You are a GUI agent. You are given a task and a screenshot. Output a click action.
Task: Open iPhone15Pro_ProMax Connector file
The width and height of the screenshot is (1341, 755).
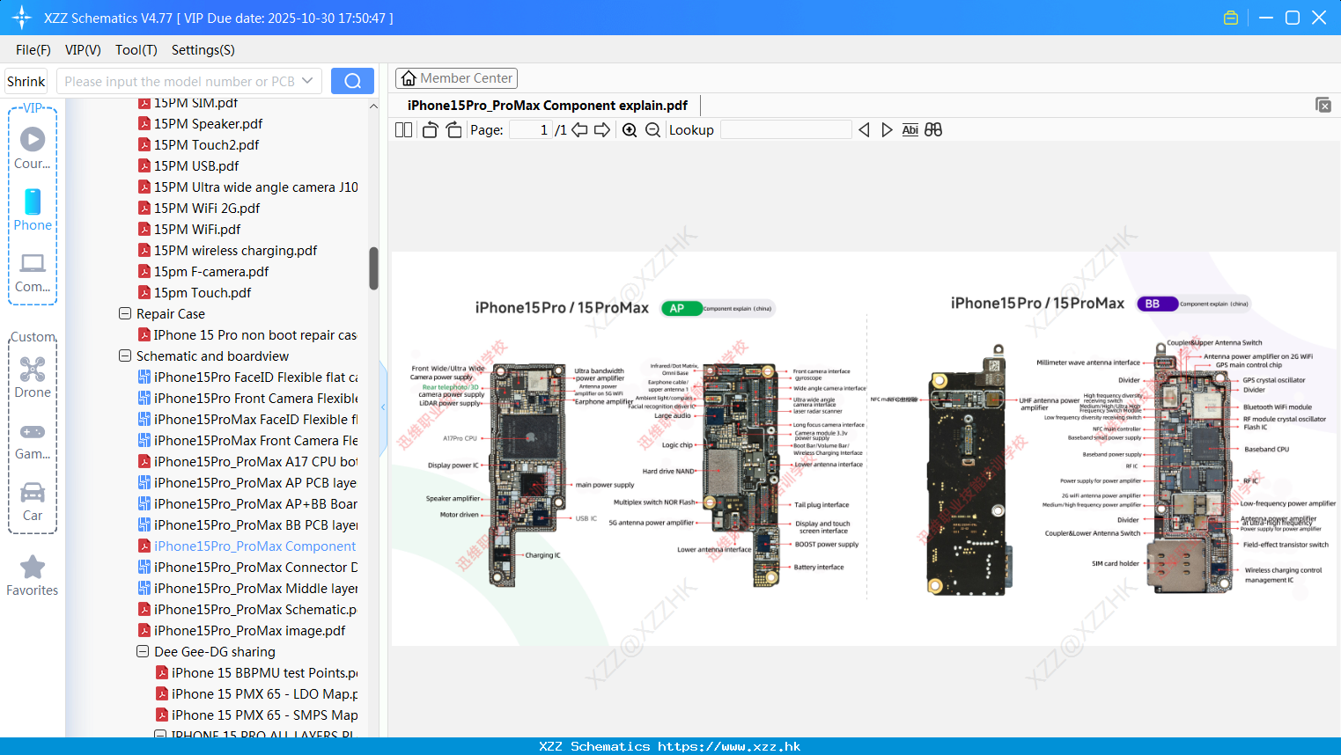point(247,567)
